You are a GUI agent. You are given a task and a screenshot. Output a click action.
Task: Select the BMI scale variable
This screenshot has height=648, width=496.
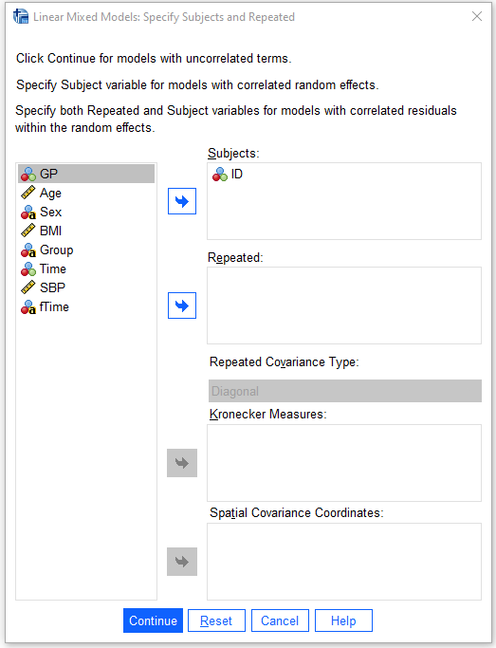tap(86, 231)
